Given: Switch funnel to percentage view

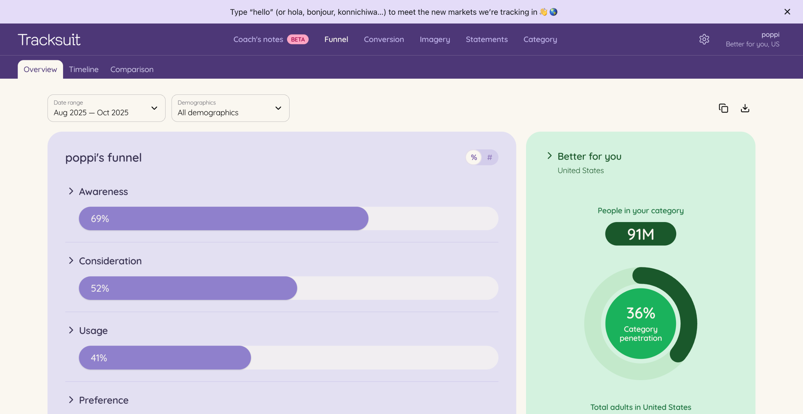Looking at the screenshot, I should coord(474,157).
